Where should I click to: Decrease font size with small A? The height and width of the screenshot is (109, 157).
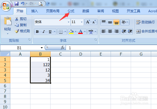coord(94,22)
